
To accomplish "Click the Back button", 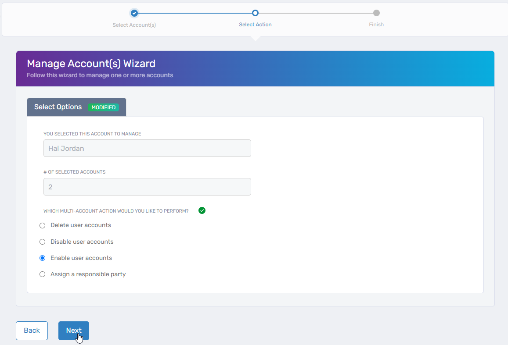I will coord(32,331).
